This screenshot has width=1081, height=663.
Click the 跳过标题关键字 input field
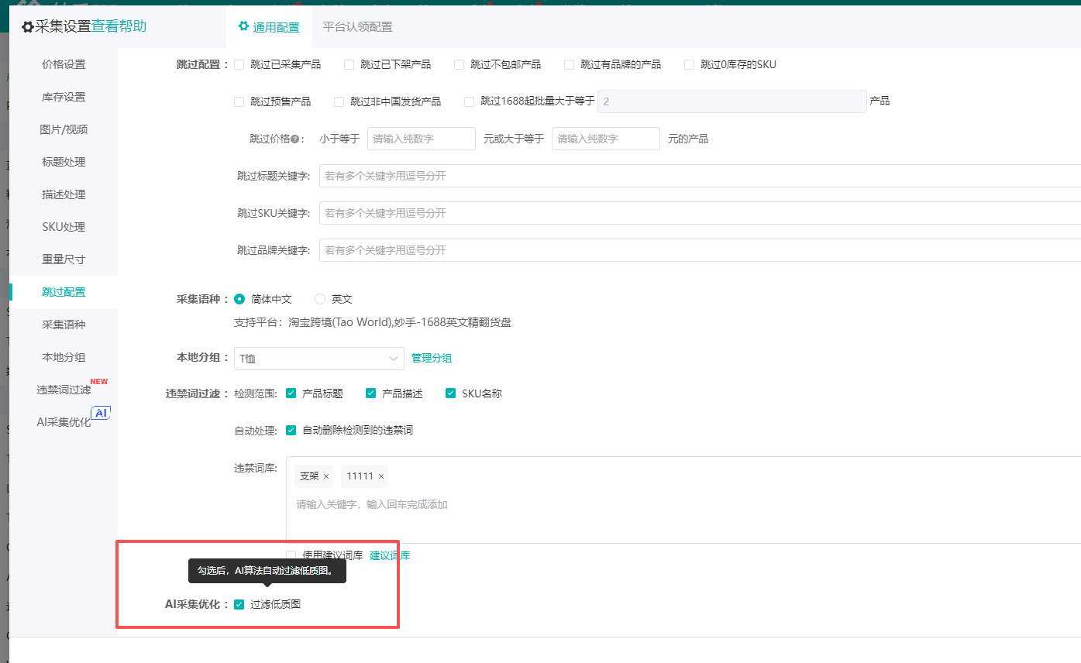click(697, 176)
